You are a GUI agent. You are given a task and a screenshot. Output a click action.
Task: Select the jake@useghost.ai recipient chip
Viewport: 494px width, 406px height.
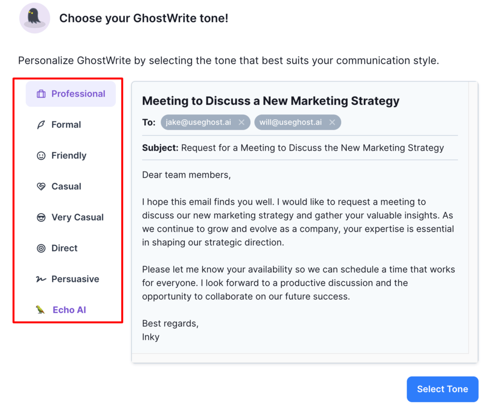point(198,122)
